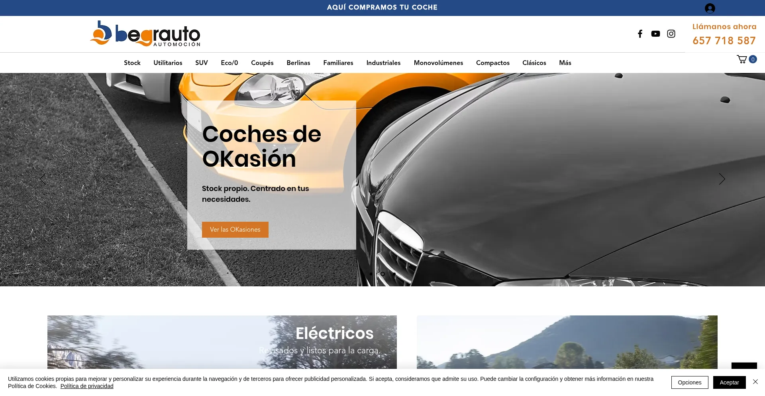Click the Begrauto logo
The width and height of the screenshot is (765, 396).
click(145, 34)
